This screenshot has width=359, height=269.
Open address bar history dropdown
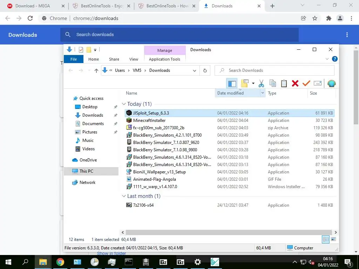point(194,70)
